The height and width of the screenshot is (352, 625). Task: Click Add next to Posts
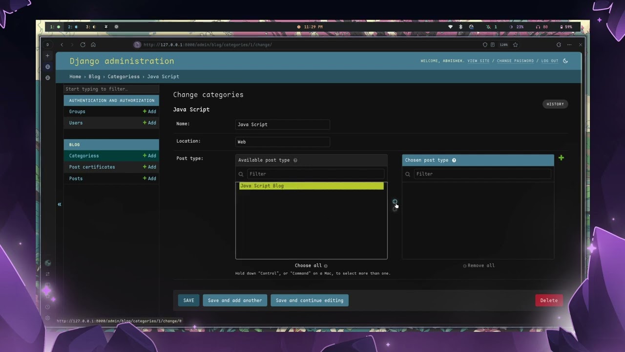149,178
